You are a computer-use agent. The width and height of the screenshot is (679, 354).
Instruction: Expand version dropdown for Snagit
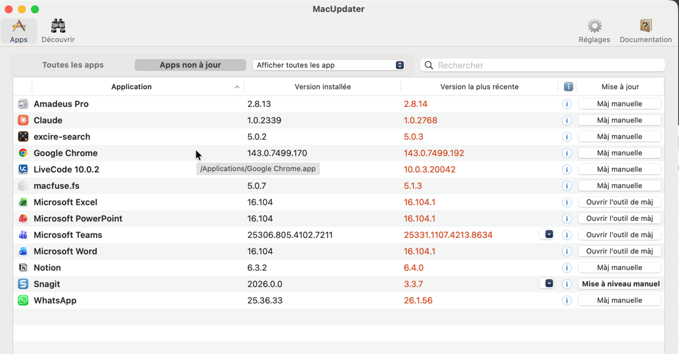[549, 284]
